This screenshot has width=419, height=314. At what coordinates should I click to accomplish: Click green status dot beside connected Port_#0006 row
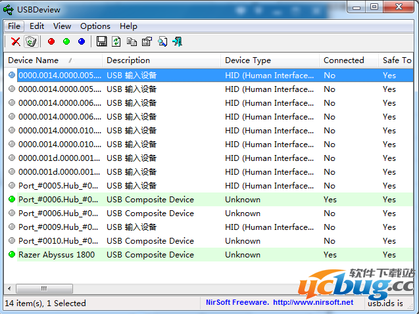[12, 199]
